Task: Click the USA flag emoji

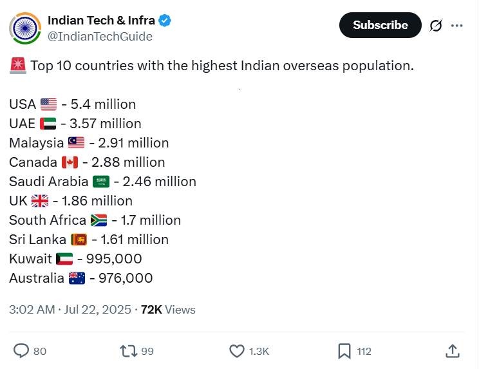Action: (48, 104)
